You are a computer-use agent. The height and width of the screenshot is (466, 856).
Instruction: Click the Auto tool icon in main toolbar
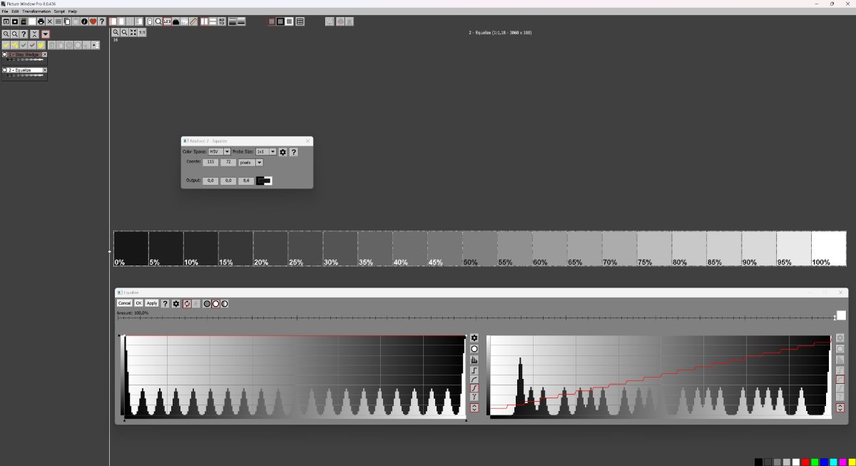point(222,21)
